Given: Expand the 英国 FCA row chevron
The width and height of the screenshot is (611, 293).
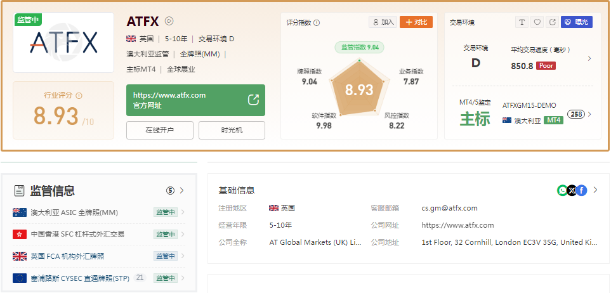Looking at the screenshot, I should point(183,256).
